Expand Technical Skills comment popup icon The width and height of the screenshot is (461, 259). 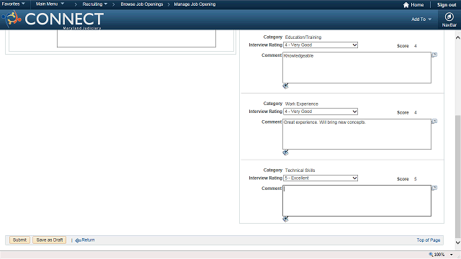[x=434, y=188]
